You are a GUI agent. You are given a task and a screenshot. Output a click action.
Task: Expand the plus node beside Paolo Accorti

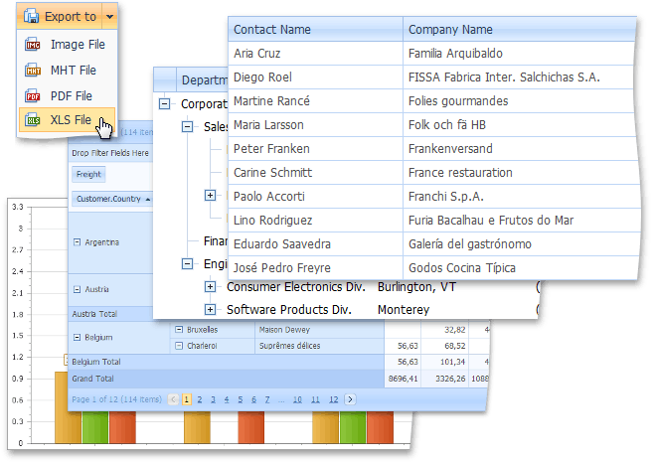point(211,195)
